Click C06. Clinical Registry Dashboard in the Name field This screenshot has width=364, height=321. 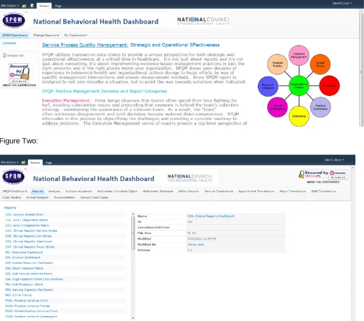(211, 216)
